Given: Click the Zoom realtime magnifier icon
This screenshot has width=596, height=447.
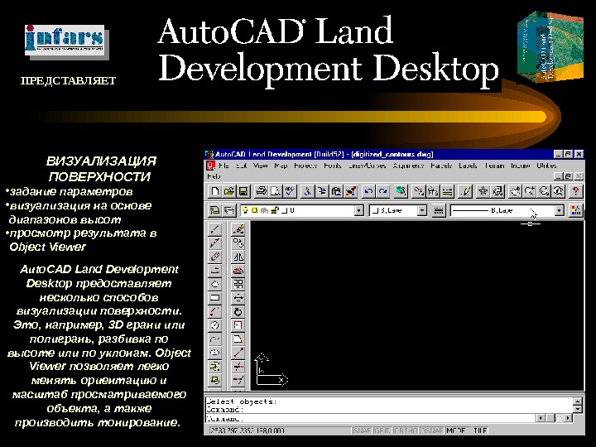Looking at the screenshot, I should tap(529, 191).
